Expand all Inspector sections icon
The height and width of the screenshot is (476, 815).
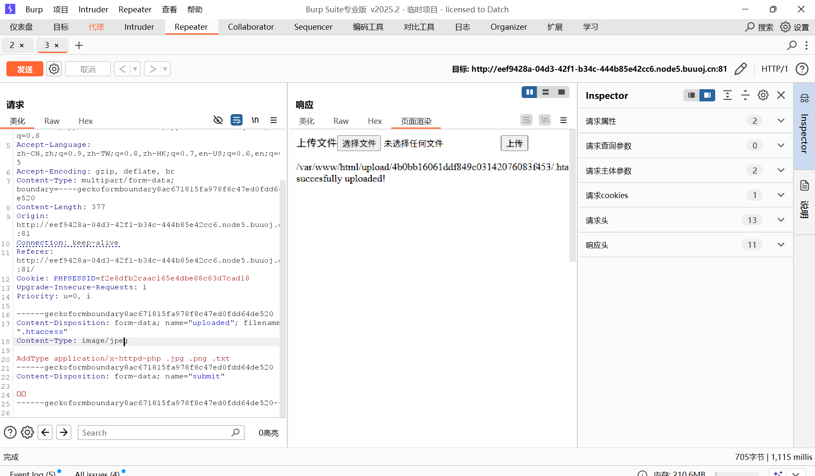coord(728,95)
